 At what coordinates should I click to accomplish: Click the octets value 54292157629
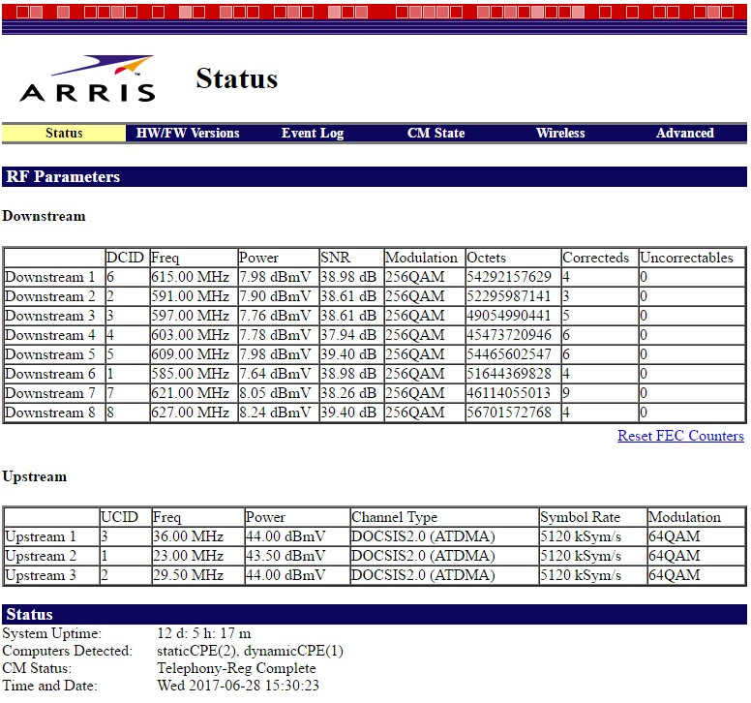(509, 277)
